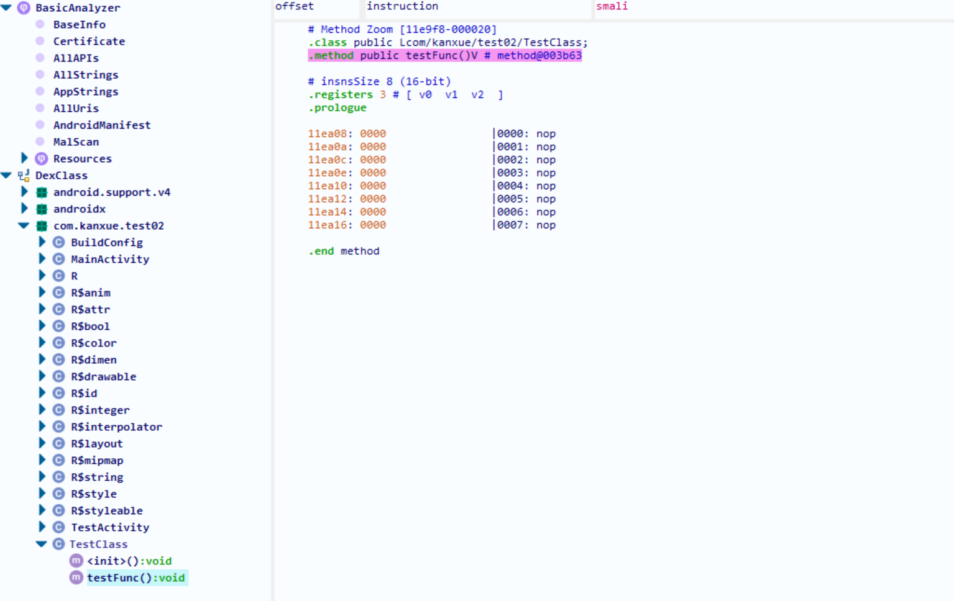
Task: Collapse the BasicAnalyzer tree node
Action: coord(7,8)
